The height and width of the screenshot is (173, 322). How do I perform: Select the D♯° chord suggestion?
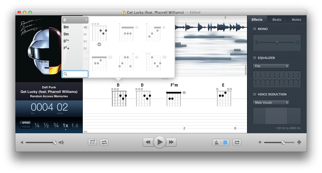(75, 41)
